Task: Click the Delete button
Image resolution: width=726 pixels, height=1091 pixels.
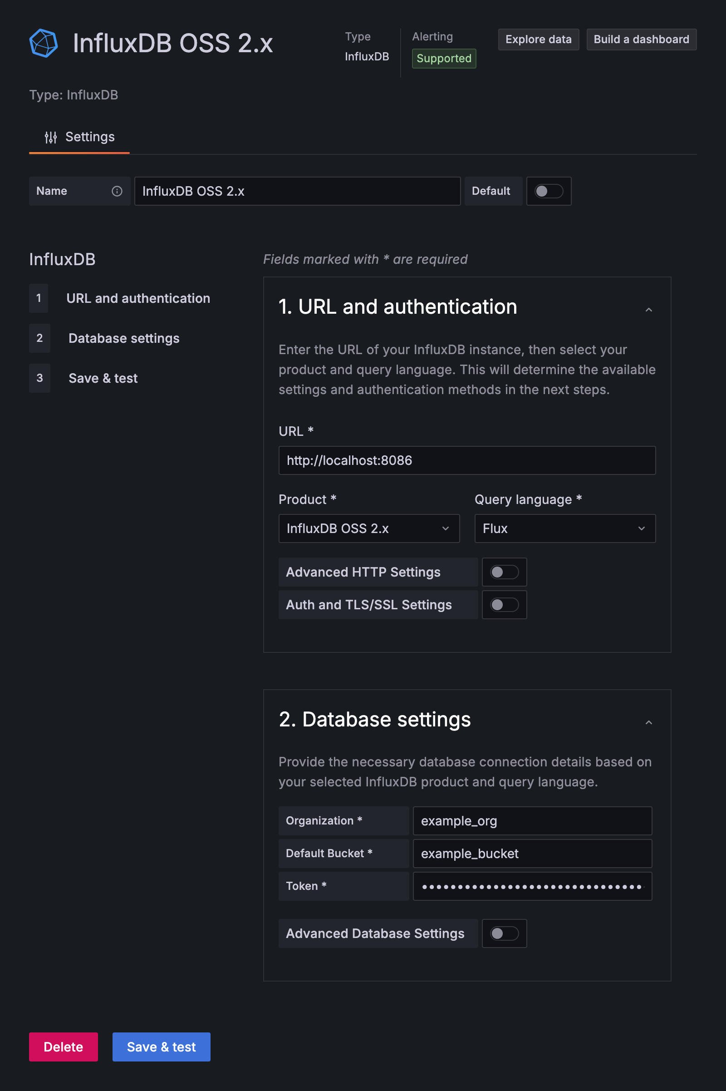Action: pyautogui.click(x=64, y=1047)
